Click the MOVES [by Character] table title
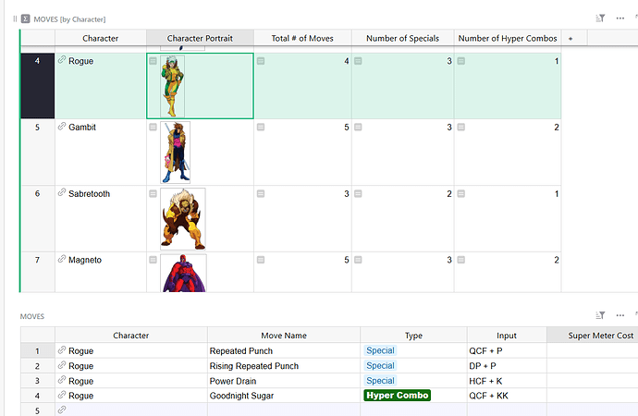Viewport: 638px width, 416px height. [x=69, y=19]
